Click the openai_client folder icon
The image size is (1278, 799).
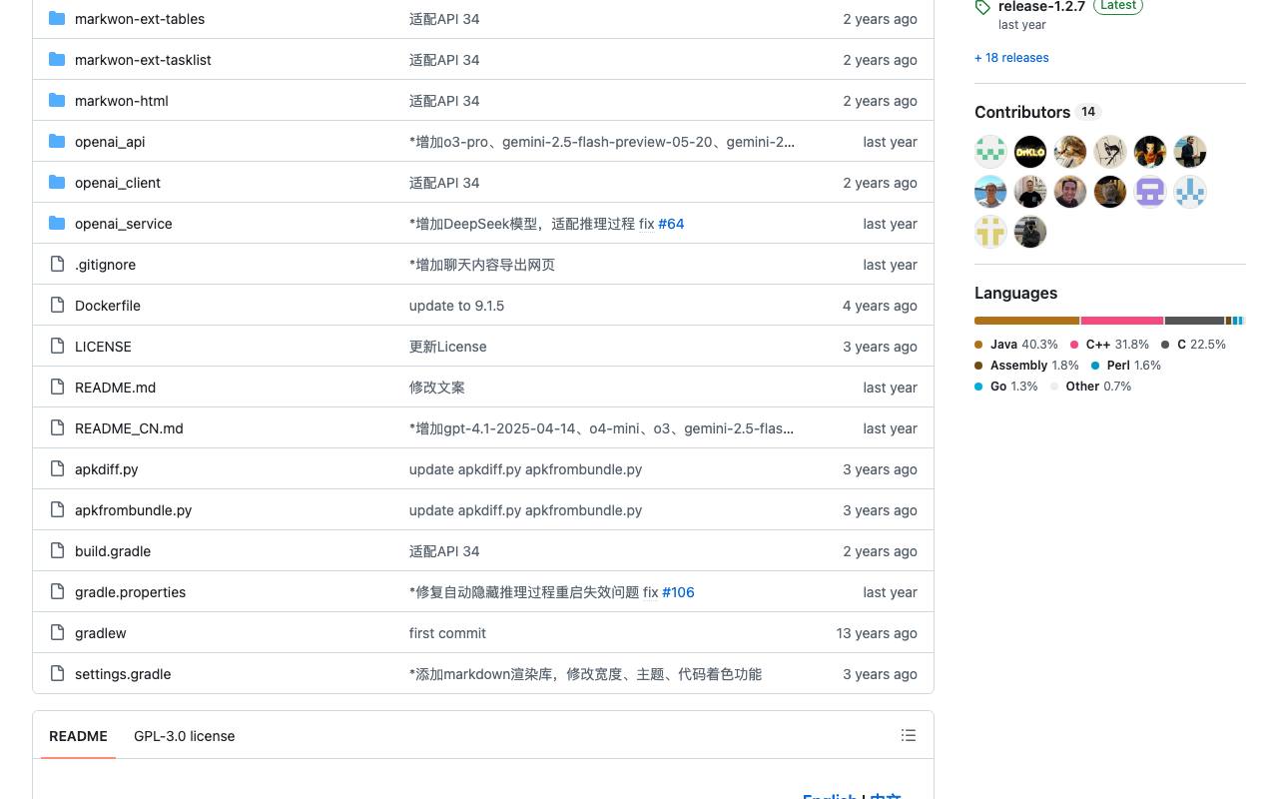57,183
